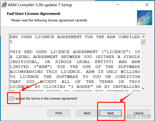Click the Print button

(59, 113)
